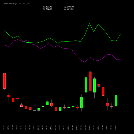Screen dimensions: 134x134
Task: Click the '24 Nov' date label
Action: tap(47, 127)
